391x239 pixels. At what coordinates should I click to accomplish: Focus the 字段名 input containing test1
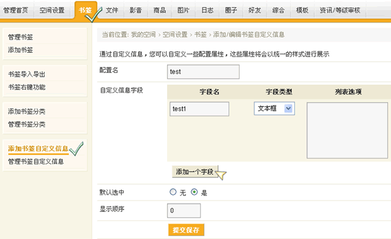(x=199, y=109)
